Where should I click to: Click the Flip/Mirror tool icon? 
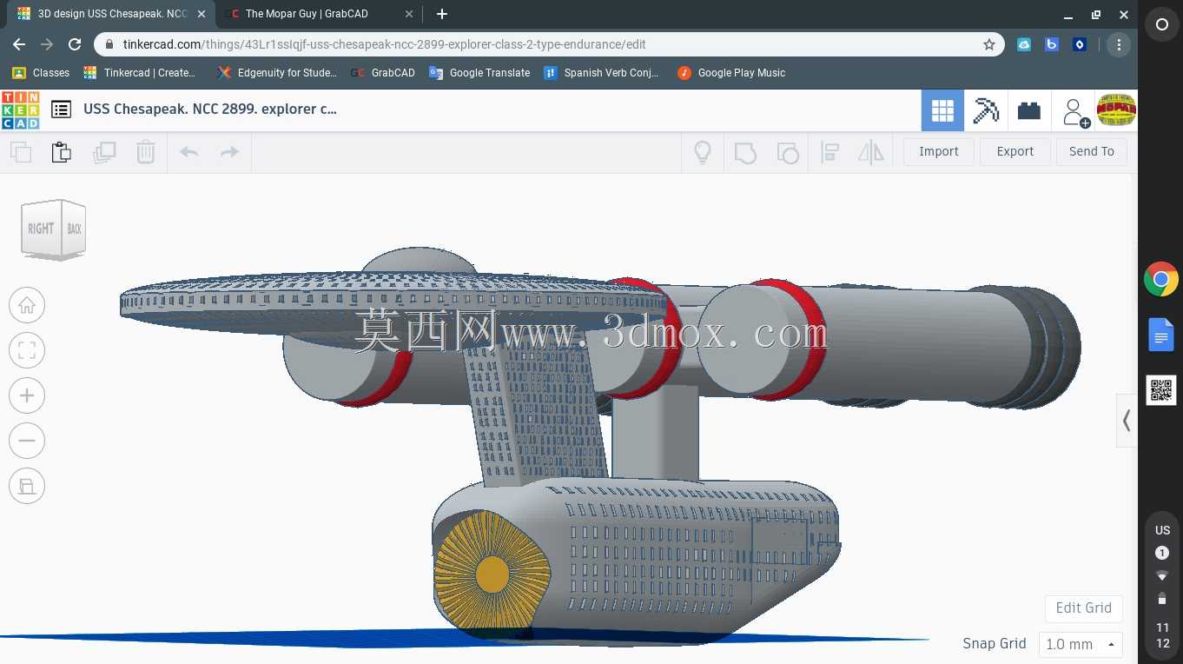click(870, 153)
